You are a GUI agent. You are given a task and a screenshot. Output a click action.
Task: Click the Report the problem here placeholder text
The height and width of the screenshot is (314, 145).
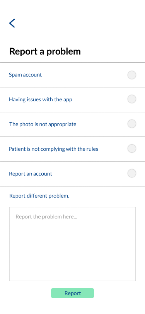pyautogui.click(x=46, y=217)
